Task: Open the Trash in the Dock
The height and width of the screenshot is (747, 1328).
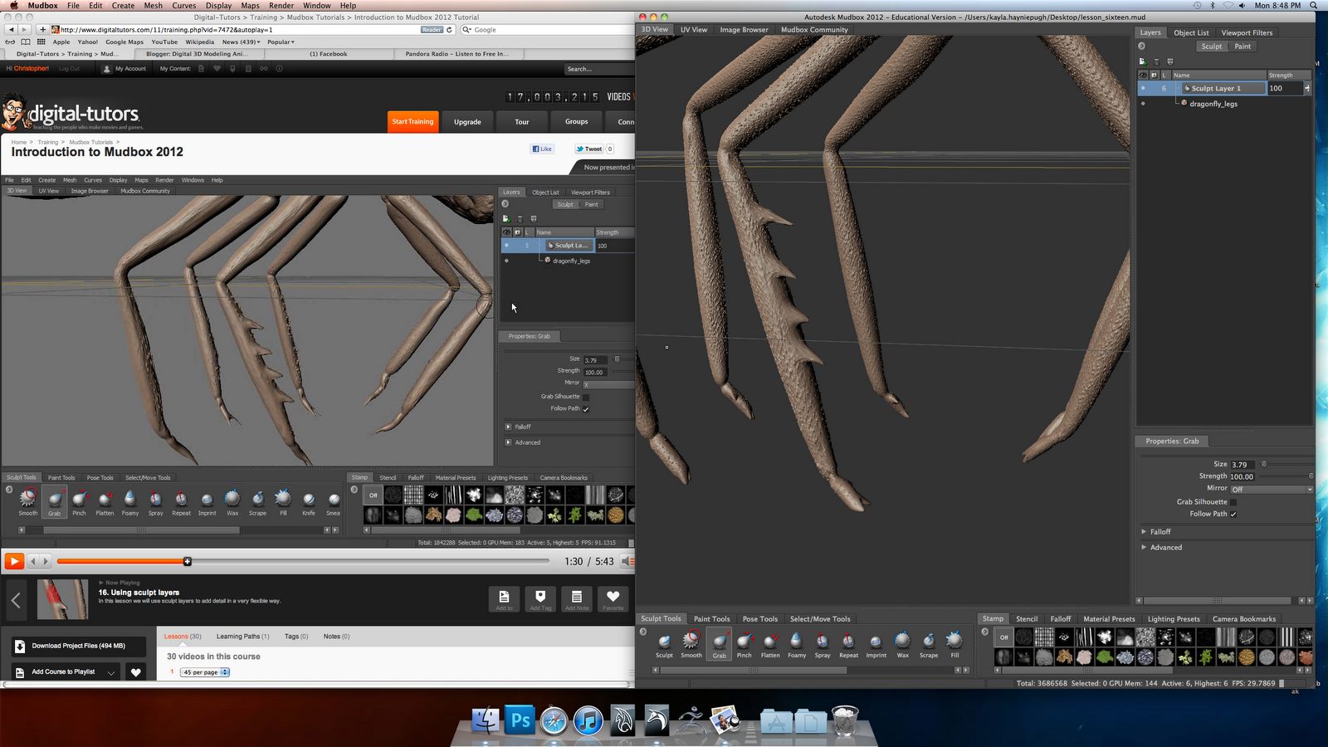Action: (x=844, y=720)
